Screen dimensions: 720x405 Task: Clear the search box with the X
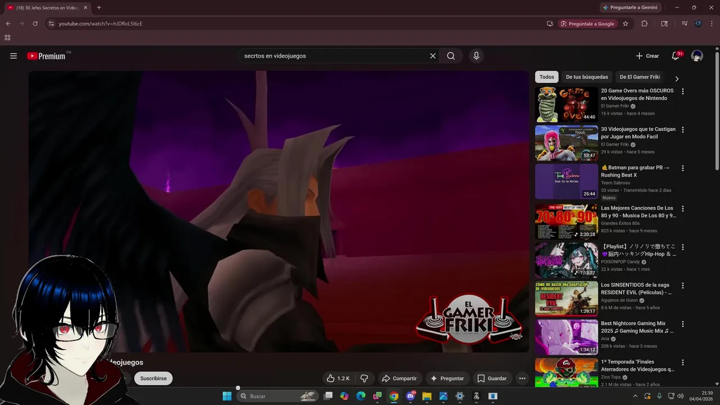click(x=433, y=56)
